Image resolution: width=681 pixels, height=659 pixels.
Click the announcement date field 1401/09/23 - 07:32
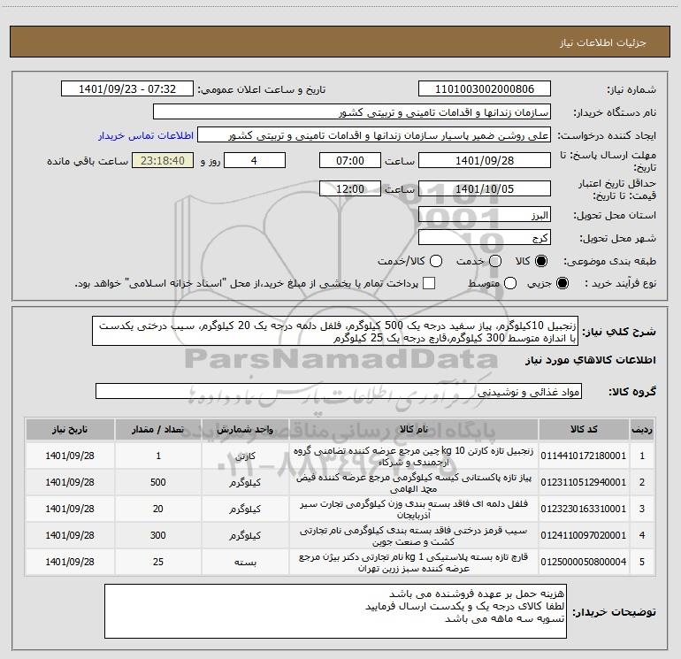pos(126,88)
